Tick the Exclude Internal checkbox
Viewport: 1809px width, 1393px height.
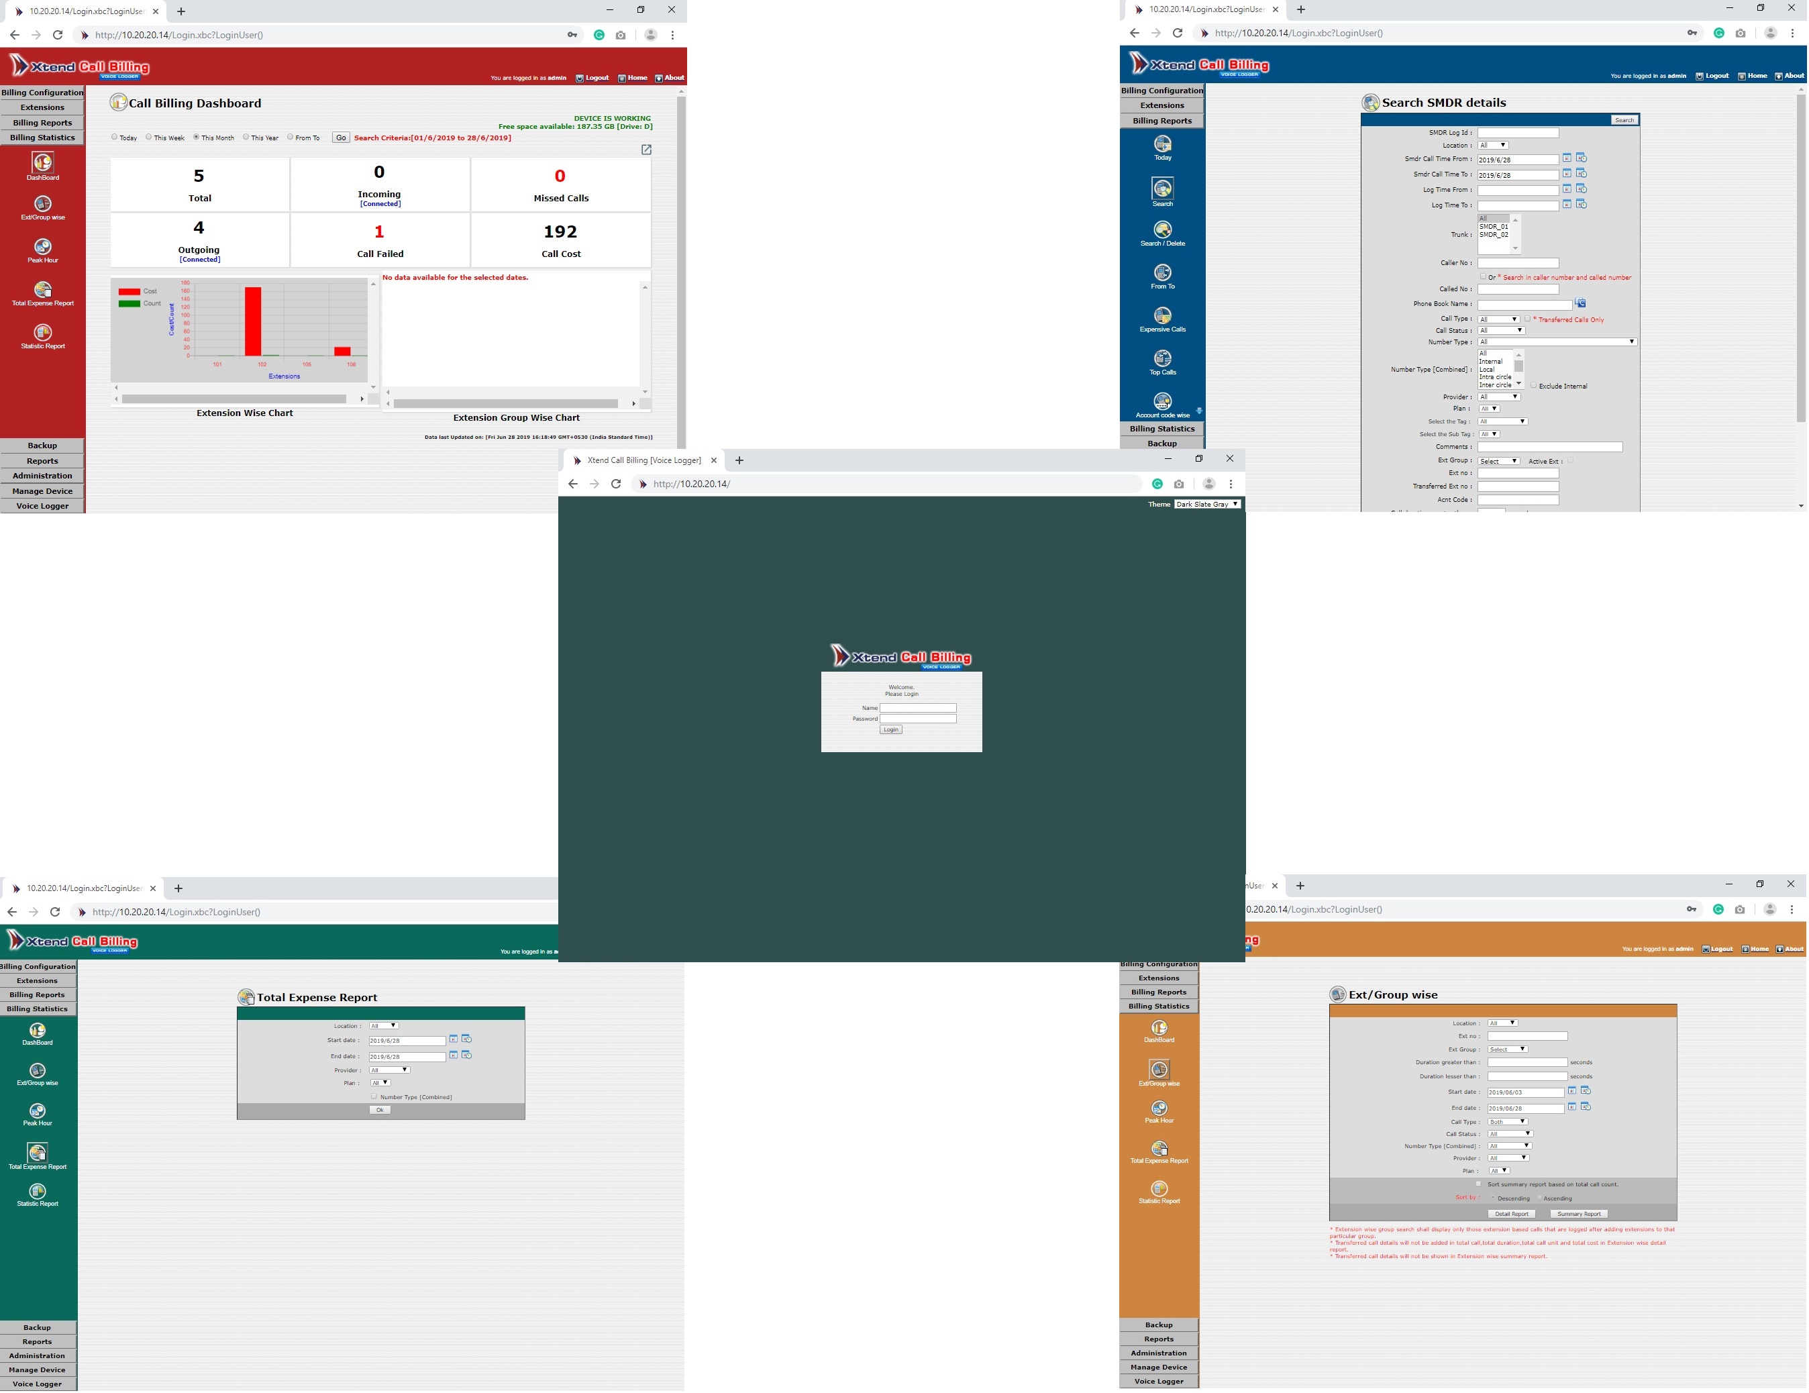click(1534, 386)
